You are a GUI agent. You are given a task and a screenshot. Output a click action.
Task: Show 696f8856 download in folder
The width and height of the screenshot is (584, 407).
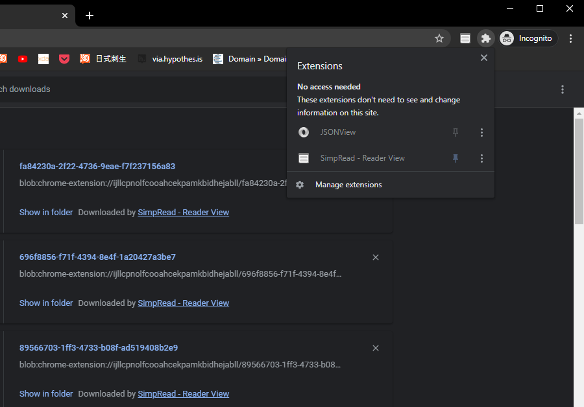[46, 303]
